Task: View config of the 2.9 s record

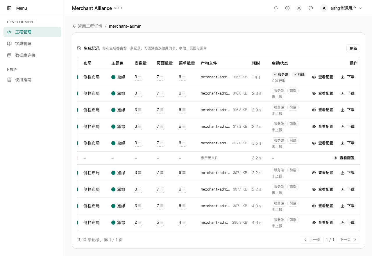Action: 322,110
